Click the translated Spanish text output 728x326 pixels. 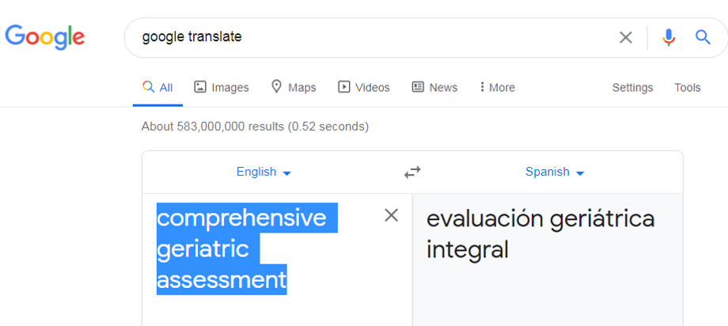click(x=540, y=234)
